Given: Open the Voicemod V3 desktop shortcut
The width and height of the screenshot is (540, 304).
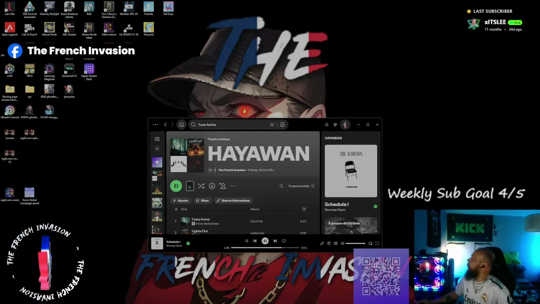Looking at the screenshot, I should 69,71.
